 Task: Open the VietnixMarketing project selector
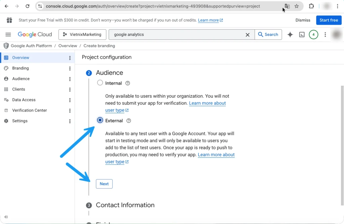(x=82, y=35)
